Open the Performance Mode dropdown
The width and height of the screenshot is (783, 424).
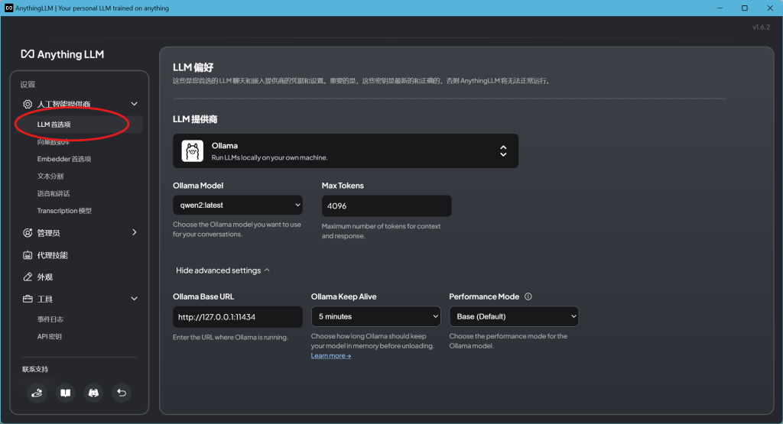click(514, 316)
